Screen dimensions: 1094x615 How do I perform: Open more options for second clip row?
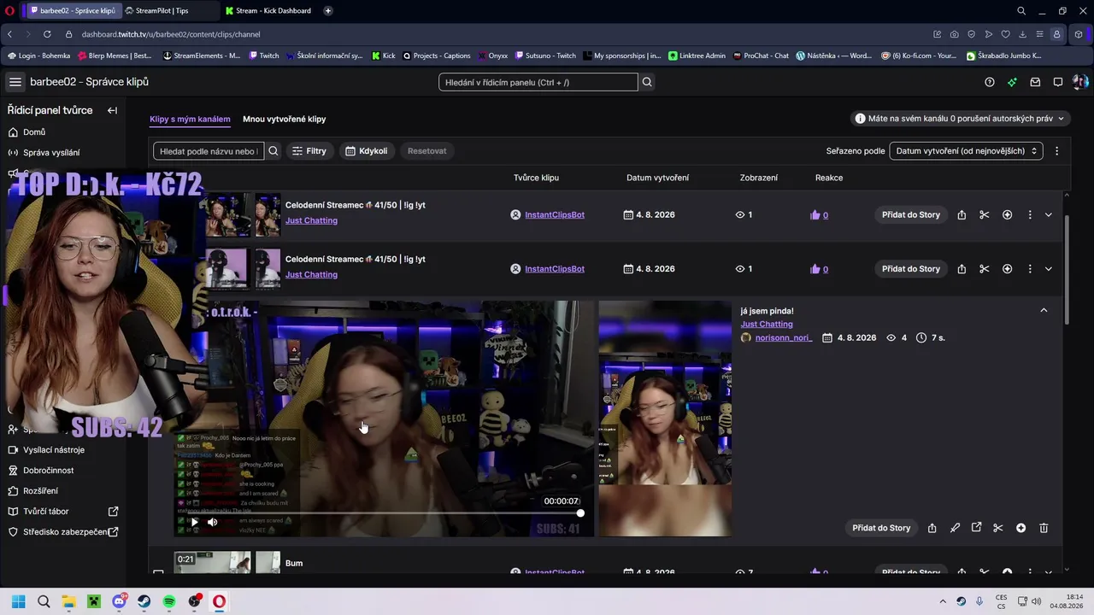pyautogui.click(x=1029, y=269)
